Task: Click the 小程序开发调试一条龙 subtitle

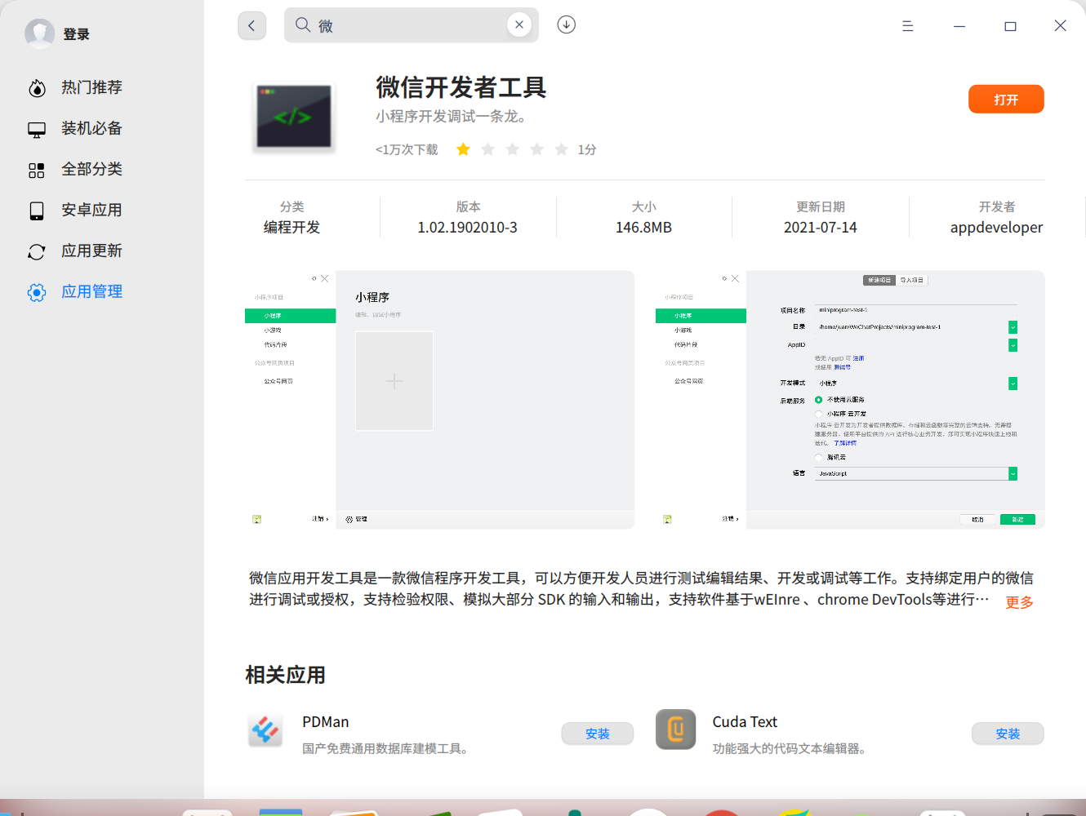Action: pyautogui.click(x=452, y=117)
